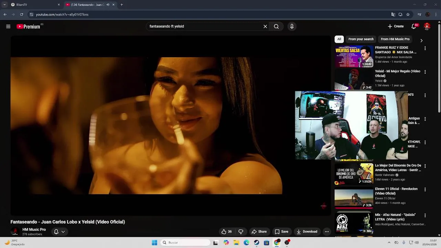This screenshot has width=441, height=248.
Task: Open HM Music Pro channel avatar
Action: click(x=14, y=231)
